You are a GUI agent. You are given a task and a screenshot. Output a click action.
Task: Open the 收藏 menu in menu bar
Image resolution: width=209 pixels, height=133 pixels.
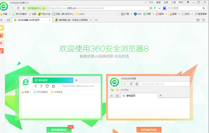pos(166,2)
